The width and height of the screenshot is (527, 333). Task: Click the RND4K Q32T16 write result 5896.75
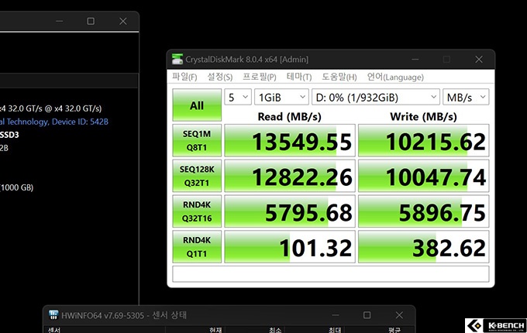[x=423, y=211]
